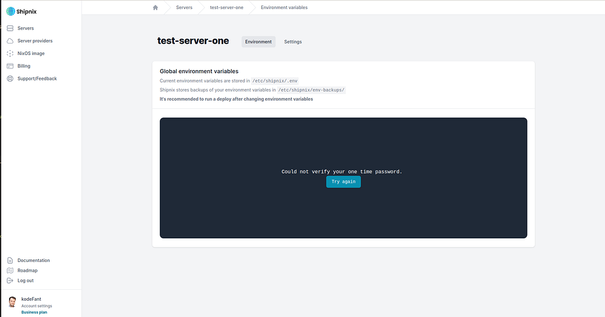Click the Shipnix globe logo icon
The image size is (605, 317).
pos(11,11)
